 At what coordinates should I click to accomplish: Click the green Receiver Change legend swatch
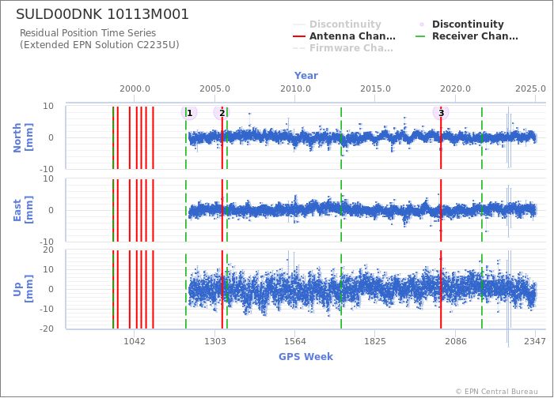pyautogui.click(x=420, y=36)
